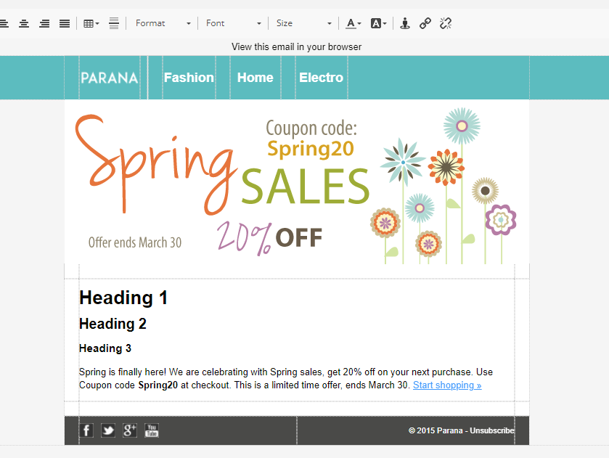Click the Google Plus footer icon
609x458 pixels.
[130, 430]
